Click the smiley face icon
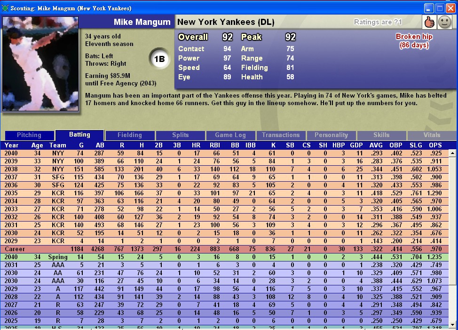This screenshot has width=458, height=330. click(x=444, y=22)
